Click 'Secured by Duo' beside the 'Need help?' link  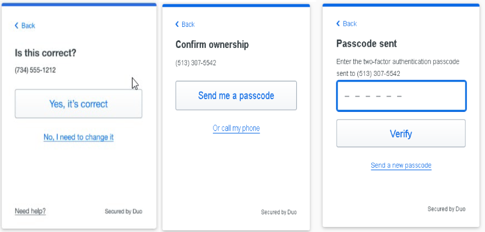pos(123,212)
